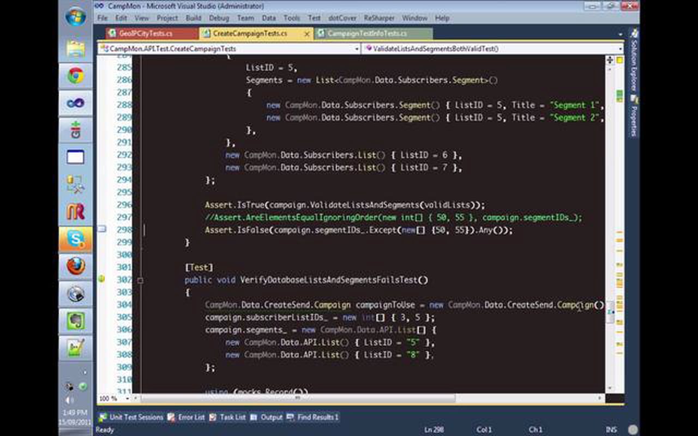Open the Team menu
Image resolution: width=698 pixels, height=436 pixels.
pyautogui.click(x=245, y=18)
